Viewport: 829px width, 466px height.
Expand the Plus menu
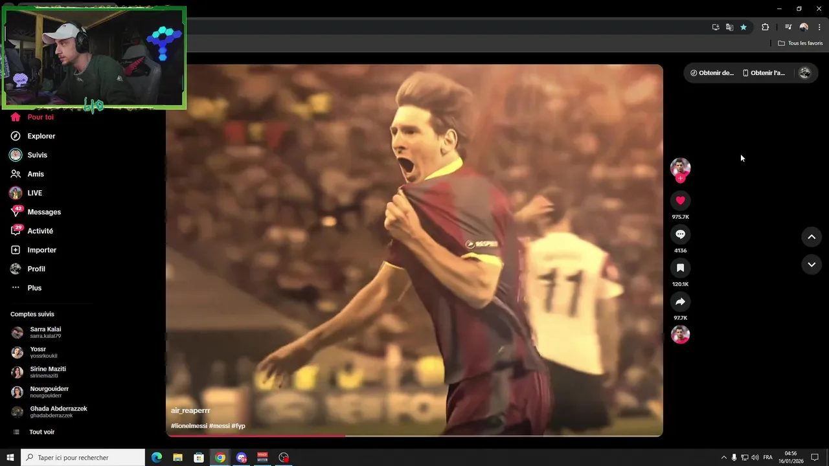(27, 288)
